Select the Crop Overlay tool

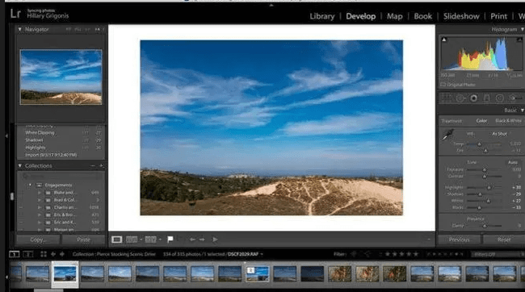coord(447,98)
